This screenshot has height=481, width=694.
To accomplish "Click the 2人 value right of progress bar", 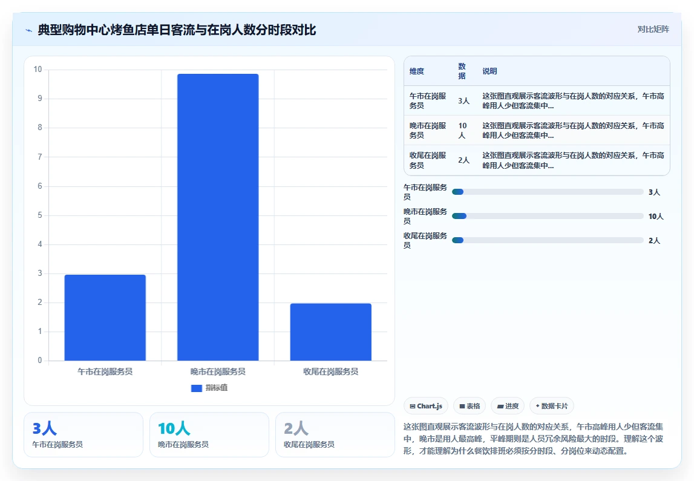I will pos(654,241).
